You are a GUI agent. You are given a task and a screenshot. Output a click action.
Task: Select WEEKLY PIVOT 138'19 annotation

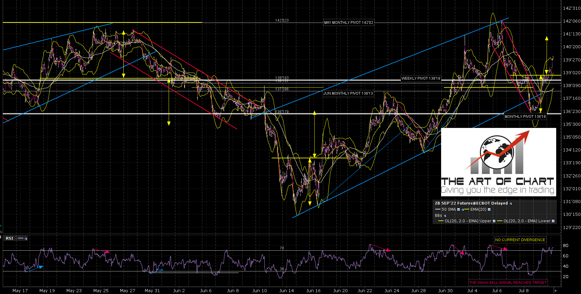421,78
